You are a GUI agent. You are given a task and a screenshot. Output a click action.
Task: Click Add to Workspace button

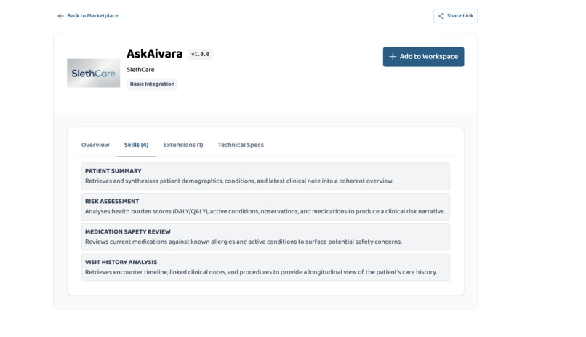point(423,57)
